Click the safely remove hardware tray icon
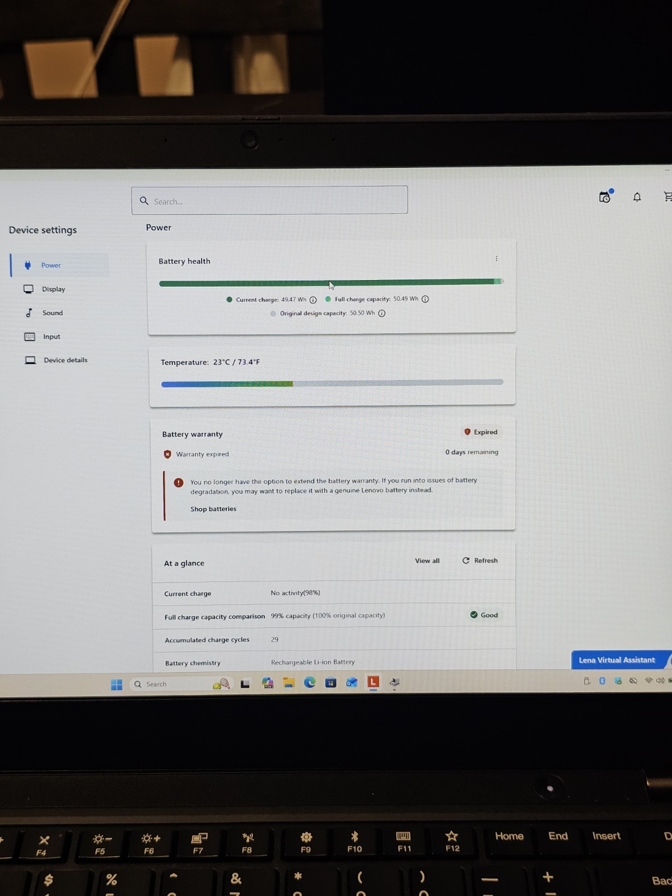Image resolution: width=672 pixels, height=896 pixels. [587, 681]
